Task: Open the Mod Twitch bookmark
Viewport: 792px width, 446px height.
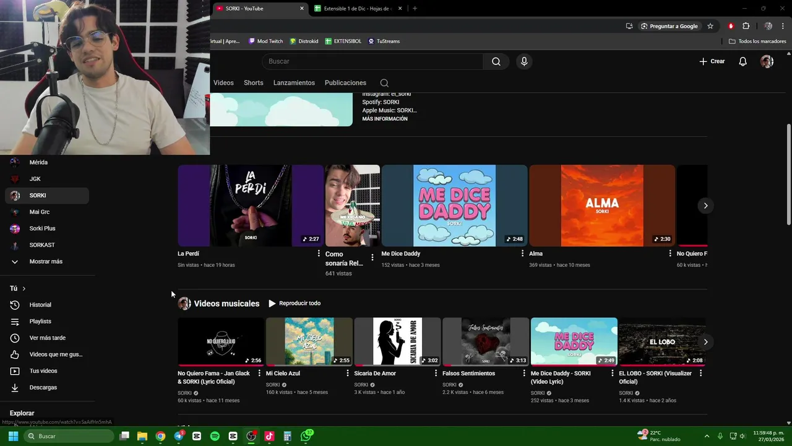Action: [x=265, y=41]
